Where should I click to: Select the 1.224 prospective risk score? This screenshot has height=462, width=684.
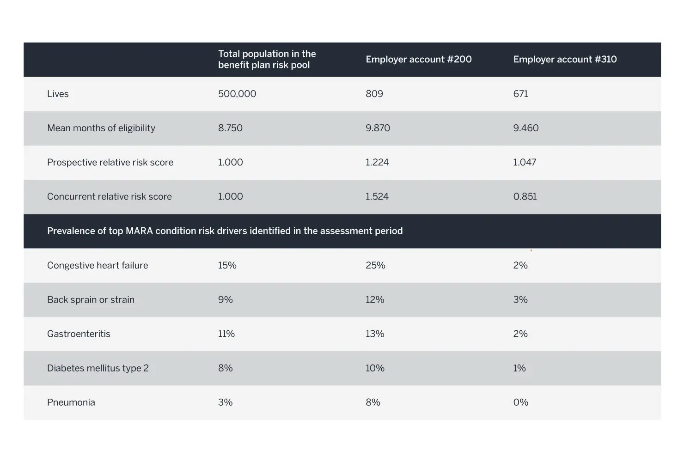377,162
